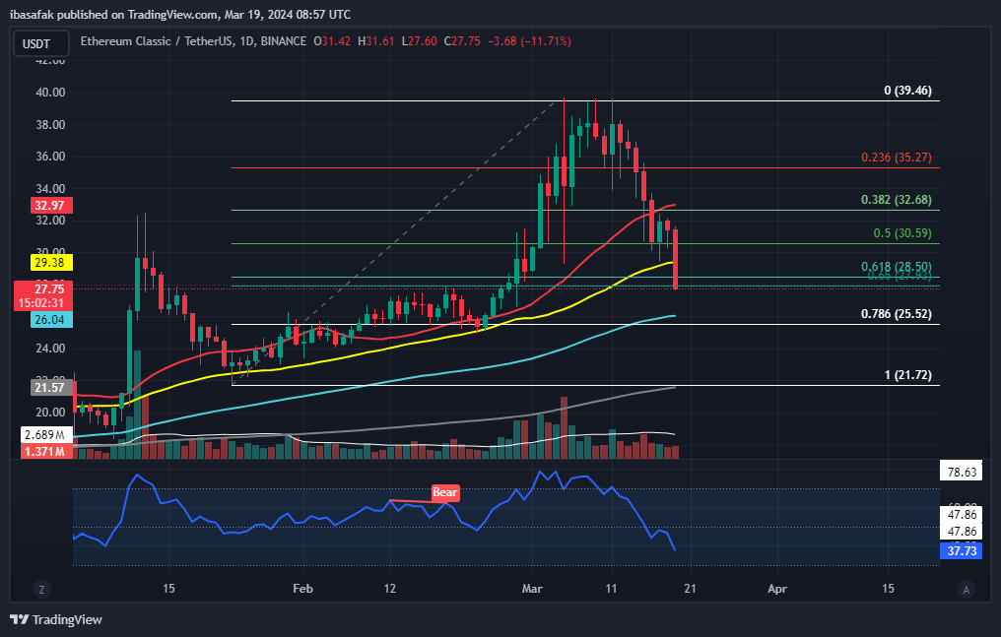Click the closing price C27.75 value

[462, 41]
